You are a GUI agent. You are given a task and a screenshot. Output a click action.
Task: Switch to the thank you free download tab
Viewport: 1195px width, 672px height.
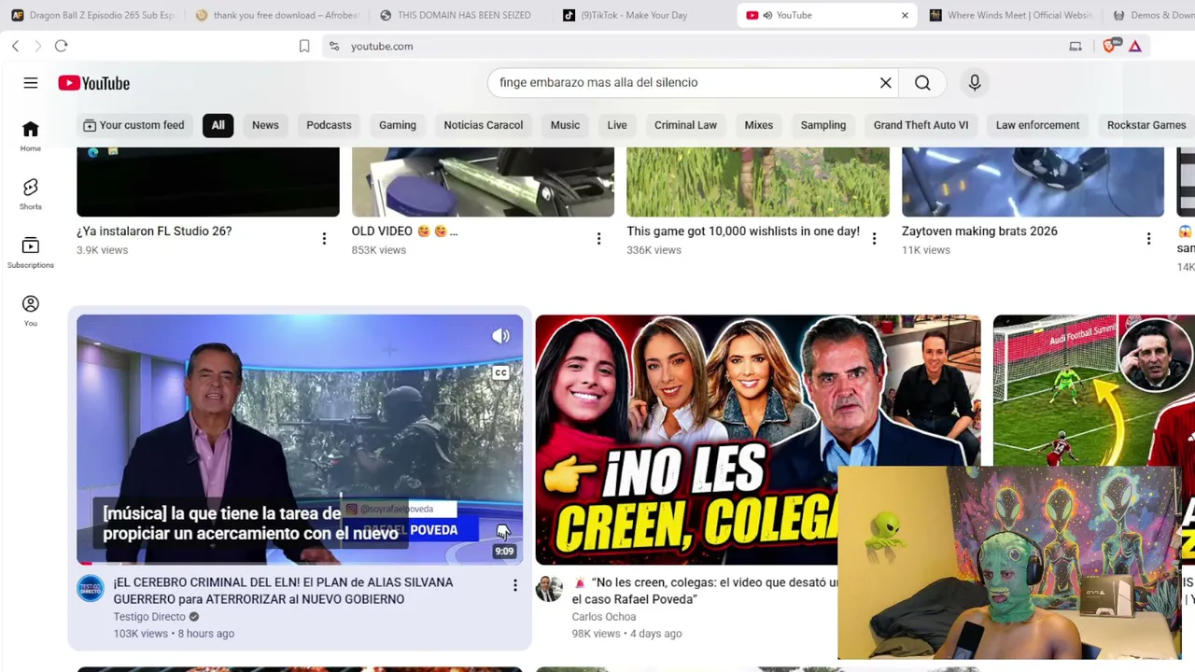(278, 15)
